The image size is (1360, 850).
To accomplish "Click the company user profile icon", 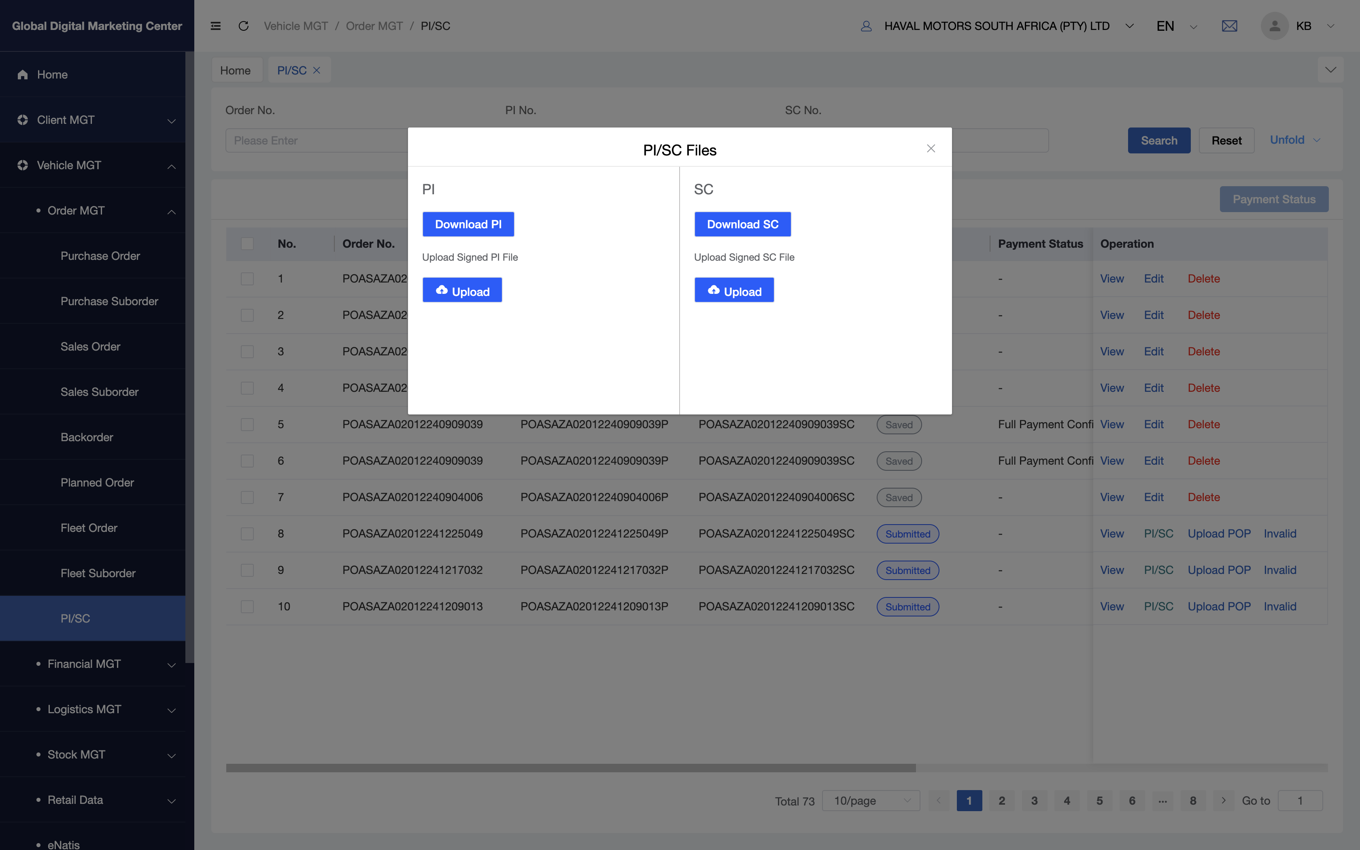I will (866, 26).
